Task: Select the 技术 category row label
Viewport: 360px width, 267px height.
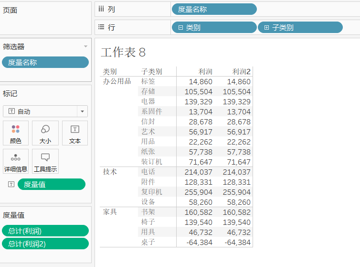Action: pyautogui.click(x=110, y=172)
